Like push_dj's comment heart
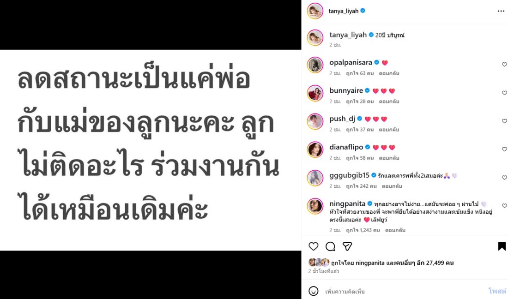 coord(504,121)
